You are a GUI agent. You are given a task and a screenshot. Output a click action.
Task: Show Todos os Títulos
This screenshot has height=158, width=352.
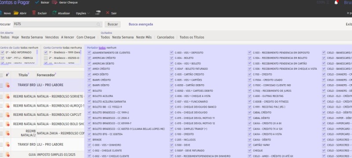(x=192, y=37)
